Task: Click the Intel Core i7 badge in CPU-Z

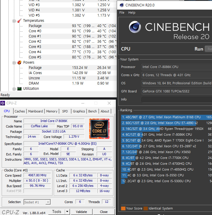Action: (99, 129)
